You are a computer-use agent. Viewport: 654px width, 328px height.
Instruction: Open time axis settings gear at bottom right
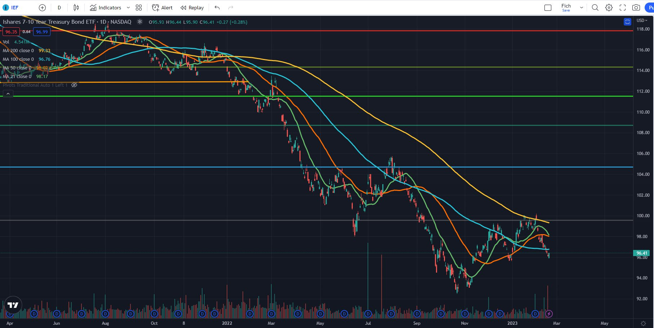point(643,323)
